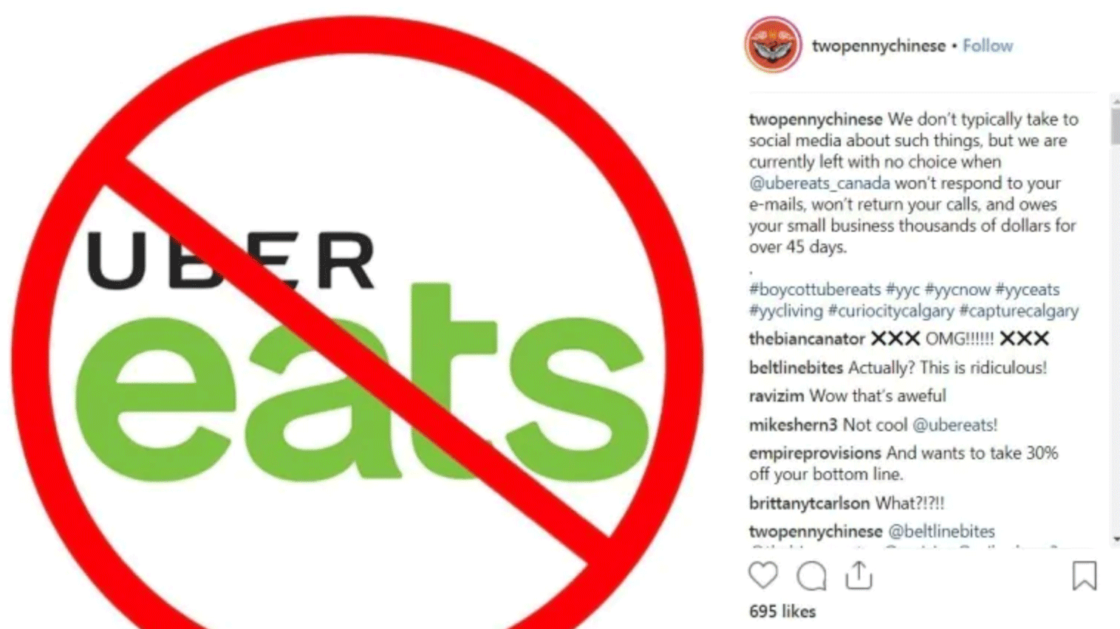Follow the twopennychinese account
Screen dimensions: 1120x629
click(987, 46)
